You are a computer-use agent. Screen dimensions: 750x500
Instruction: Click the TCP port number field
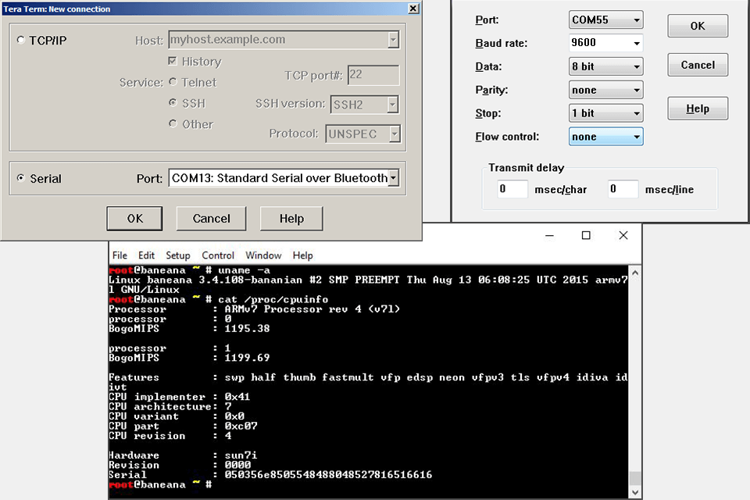(373, 75)
